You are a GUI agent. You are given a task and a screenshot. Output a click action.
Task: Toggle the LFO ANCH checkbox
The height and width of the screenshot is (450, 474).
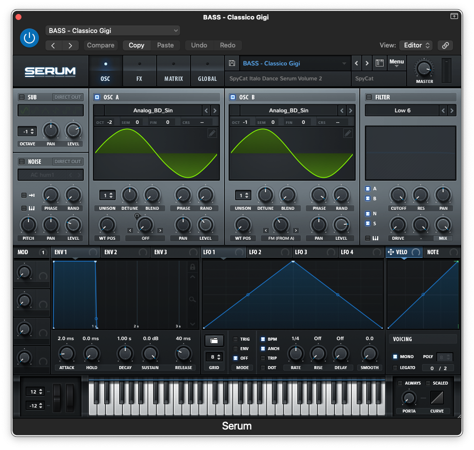pyautogui.click(x=263, y=349)
